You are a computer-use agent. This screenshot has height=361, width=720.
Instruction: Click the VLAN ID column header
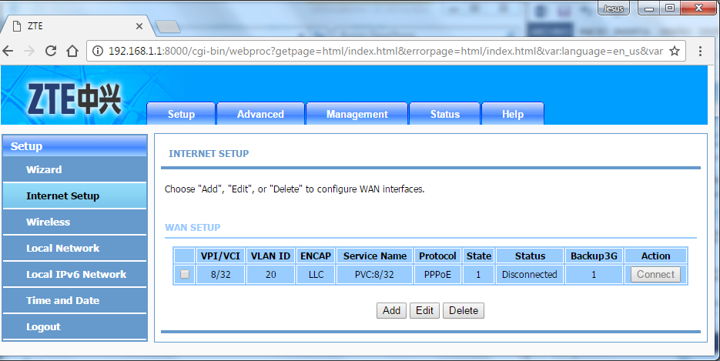pos(270,256)
